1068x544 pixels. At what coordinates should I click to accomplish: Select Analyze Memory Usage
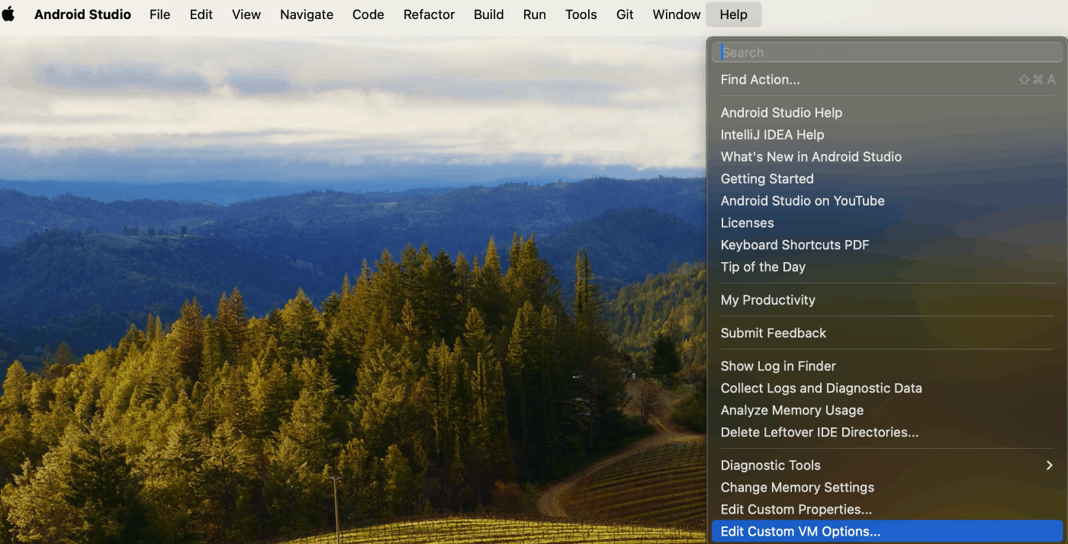tap(887, 410)
